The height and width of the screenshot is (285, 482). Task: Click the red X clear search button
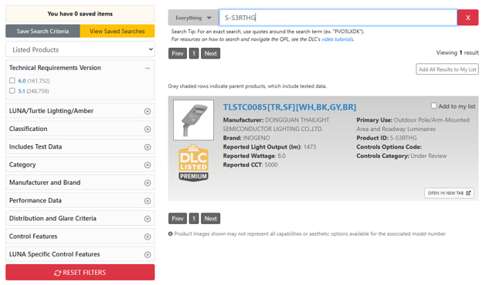[467, 18]
